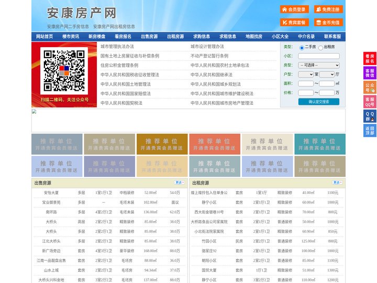This screenshot has width=377, height=283.
Task: Open the 城市设计管理办法 link
Action: 207,47
